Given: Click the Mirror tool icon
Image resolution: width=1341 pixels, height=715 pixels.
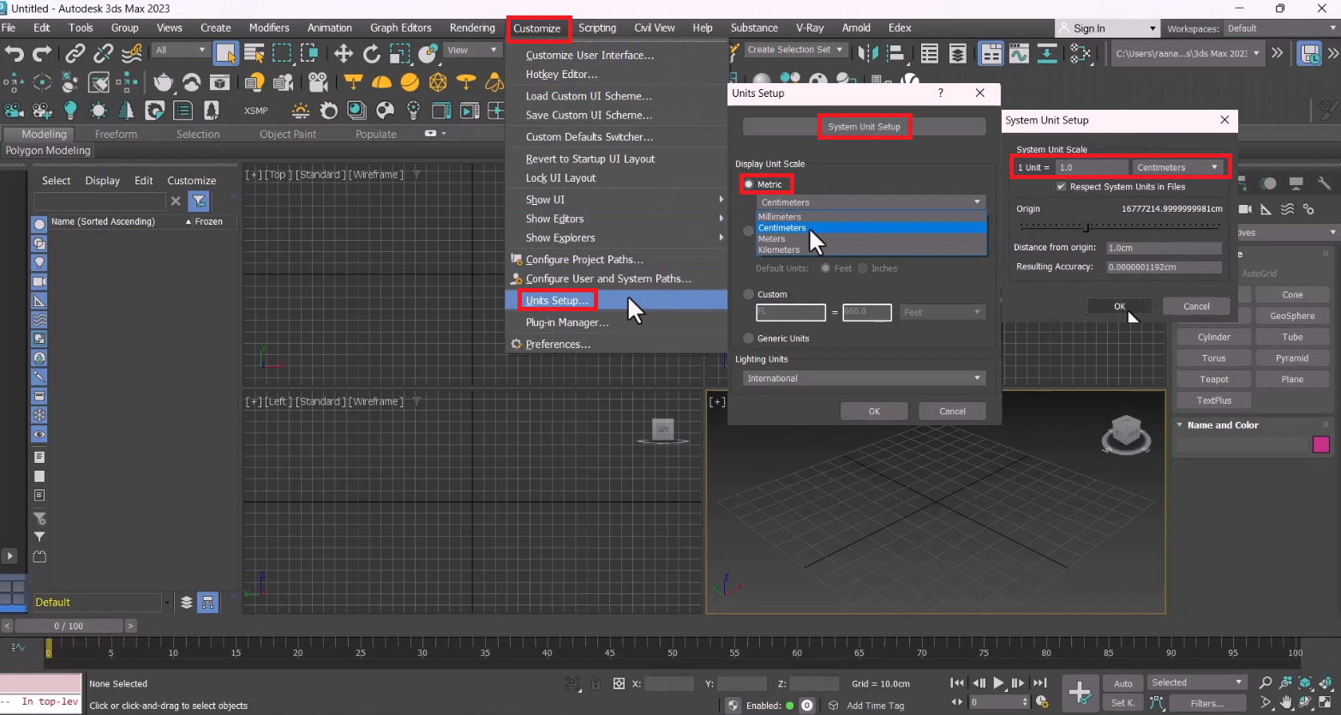Looking at the screenshot, I should pyautogui.click(x=868, y=54).
